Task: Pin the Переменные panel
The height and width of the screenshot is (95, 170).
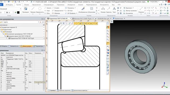Action: pos(42,50)
